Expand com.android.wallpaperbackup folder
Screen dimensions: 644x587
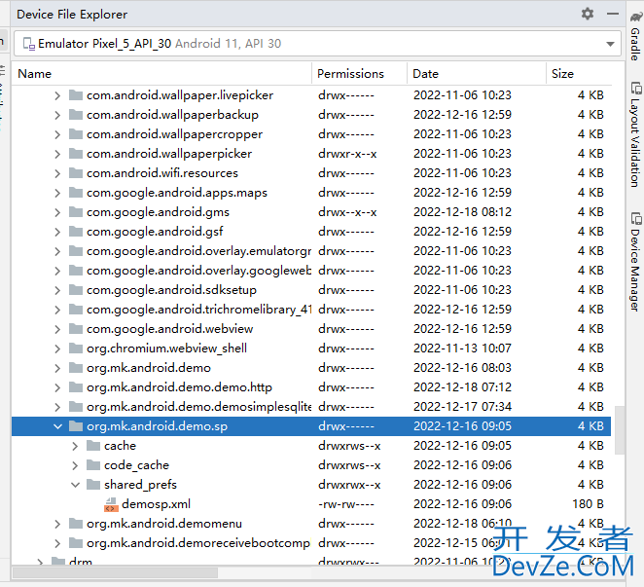tap(57, 115)
